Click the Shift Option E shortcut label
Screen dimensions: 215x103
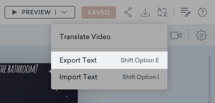(x=140, y=60)
